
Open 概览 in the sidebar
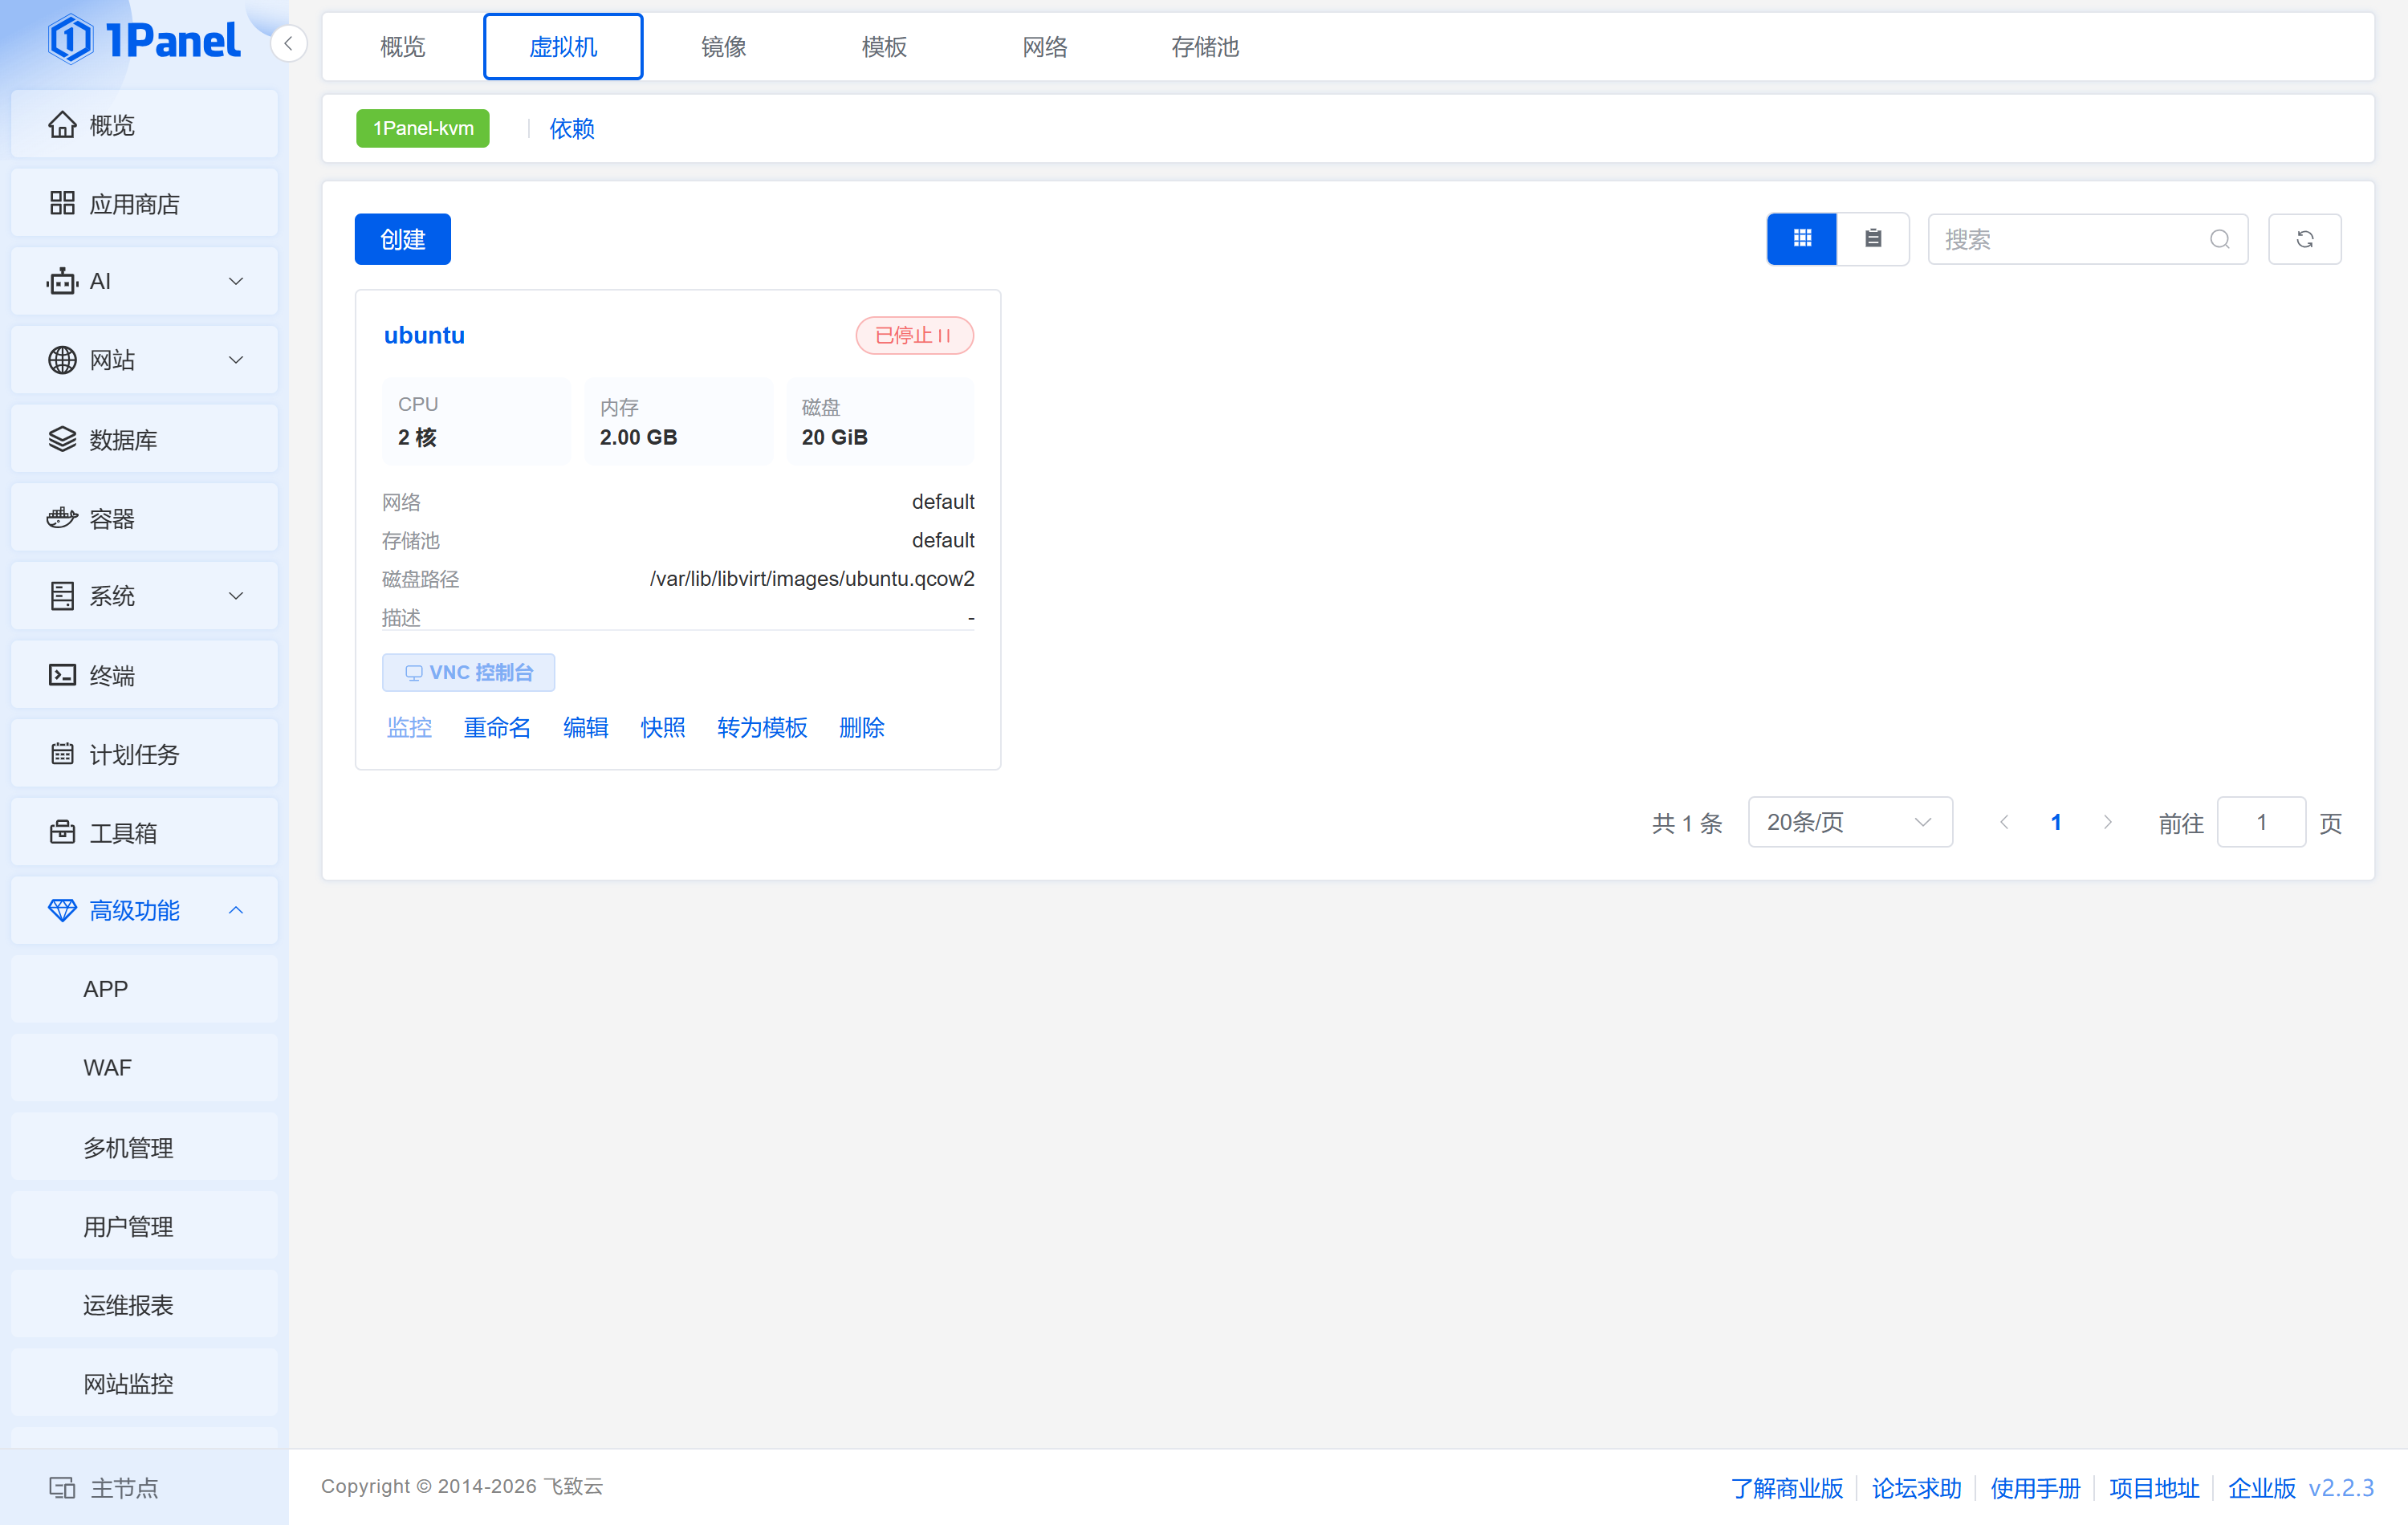pos(144,125)
